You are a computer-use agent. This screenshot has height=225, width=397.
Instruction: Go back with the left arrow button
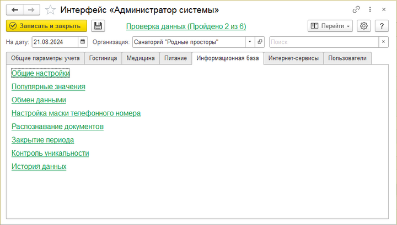tap(15, 10)
